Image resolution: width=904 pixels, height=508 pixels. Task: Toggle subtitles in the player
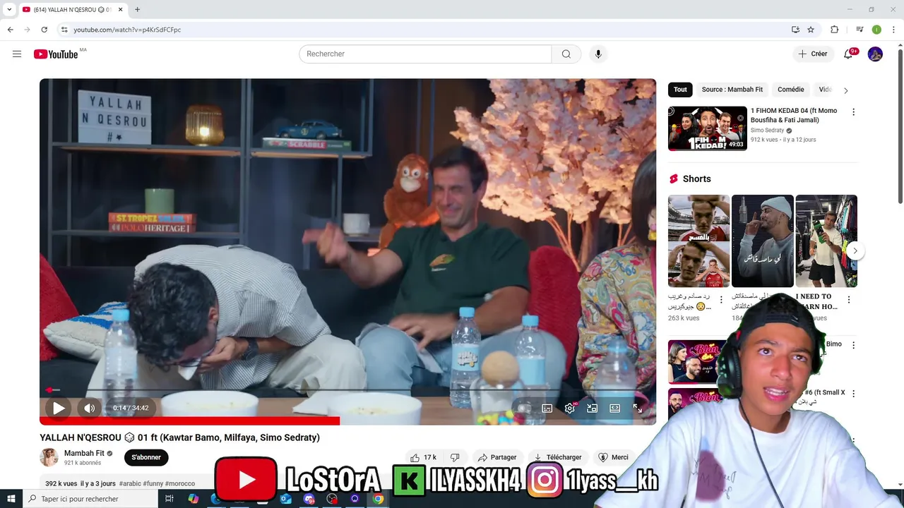(x=547, y=408)
